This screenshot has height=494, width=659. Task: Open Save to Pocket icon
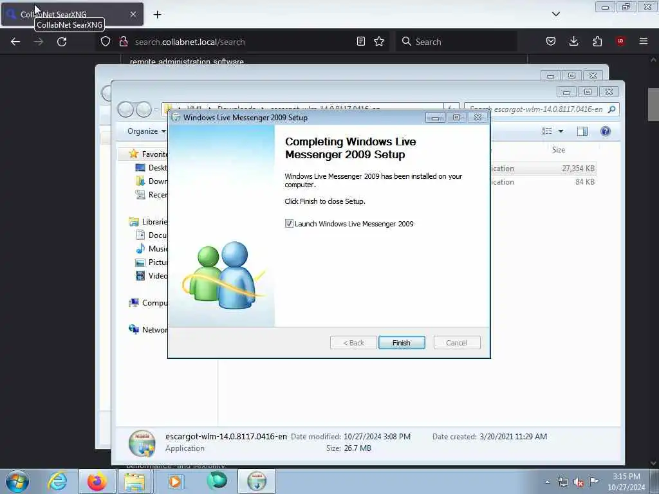click(x=551, y=41)
